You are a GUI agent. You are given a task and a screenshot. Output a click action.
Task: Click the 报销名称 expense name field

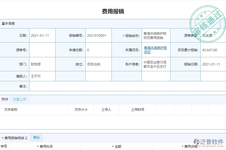coord(155,35)
